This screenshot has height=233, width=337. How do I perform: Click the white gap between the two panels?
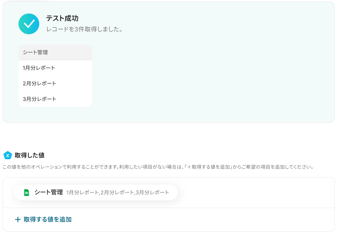tap(168, 136)
